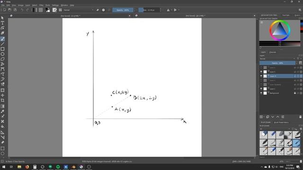Duplicate the selected layer

tap(267, 117)
